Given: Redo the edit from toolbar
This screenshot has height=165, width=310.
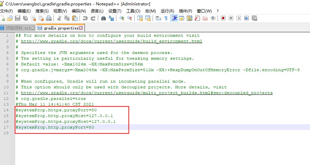Looking at the screenshot, I should (93, 18).
